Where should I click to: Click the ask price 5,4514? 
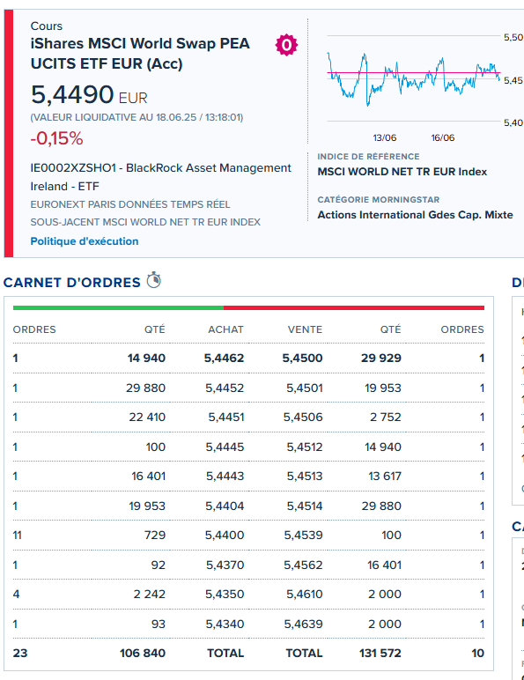305,506
